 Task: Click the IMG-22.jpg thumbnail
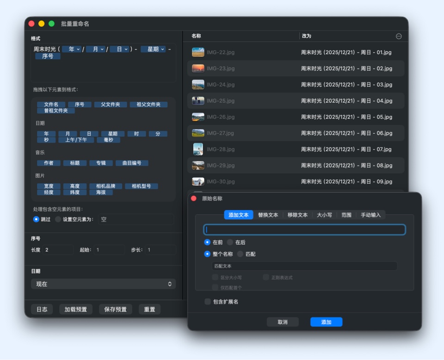[x=198, y=52]
